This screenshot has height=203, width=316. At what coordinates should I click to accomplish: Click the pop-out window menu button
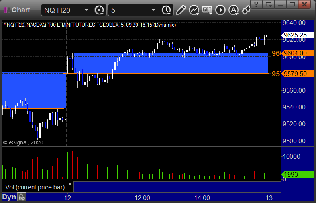[x=269, y=4]
